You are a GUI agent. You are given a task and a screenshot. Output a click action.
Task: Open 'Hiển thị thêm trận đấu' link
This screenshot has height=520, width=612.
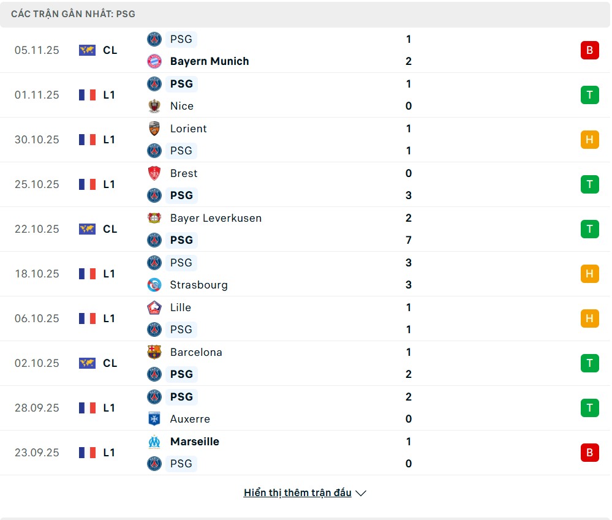297,492
